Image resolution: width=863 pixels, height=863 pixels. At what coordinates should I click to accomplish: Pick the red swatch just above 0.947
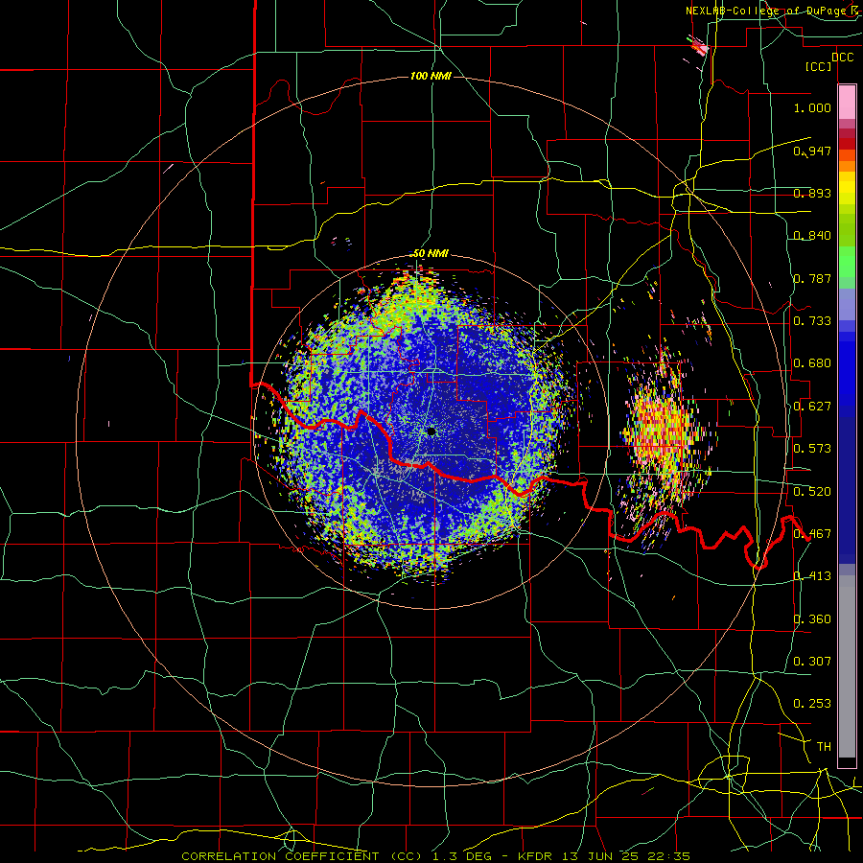click(x=847, y=143)
